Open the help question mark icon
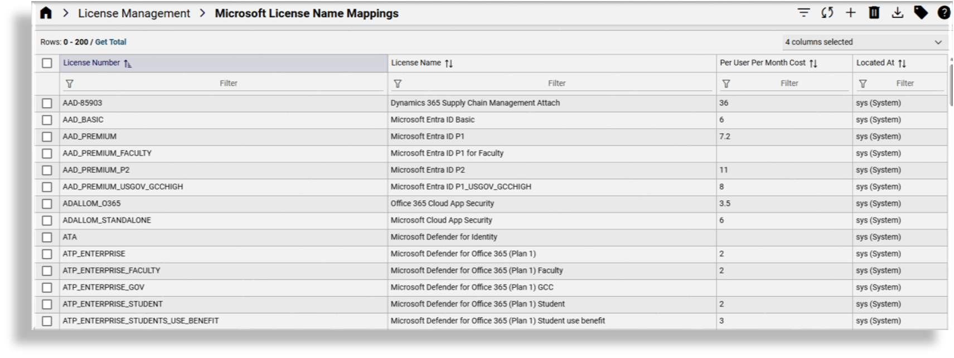 (x=944, y=12)
